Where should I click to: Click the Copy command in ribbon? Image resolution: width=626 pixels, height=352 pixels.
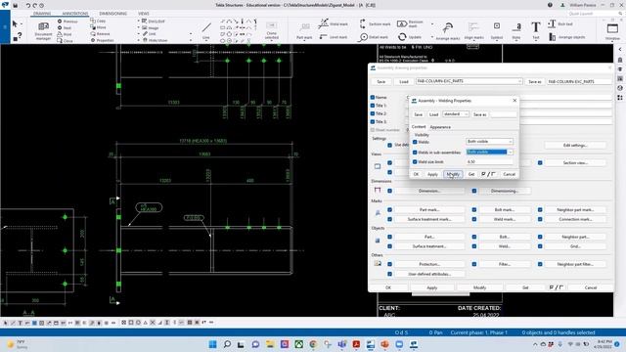pyautogui.click(x=98, y=21)
